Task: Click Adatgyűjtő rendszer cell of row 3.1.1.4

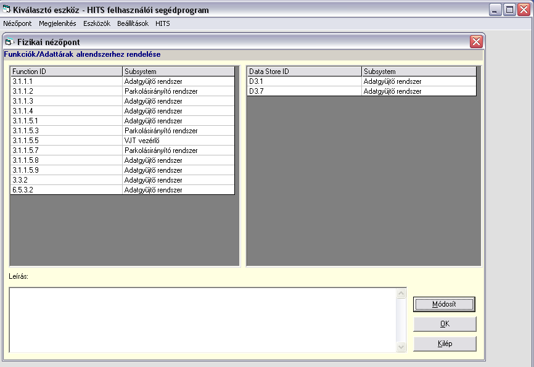Action: click(x=178, y=111)
